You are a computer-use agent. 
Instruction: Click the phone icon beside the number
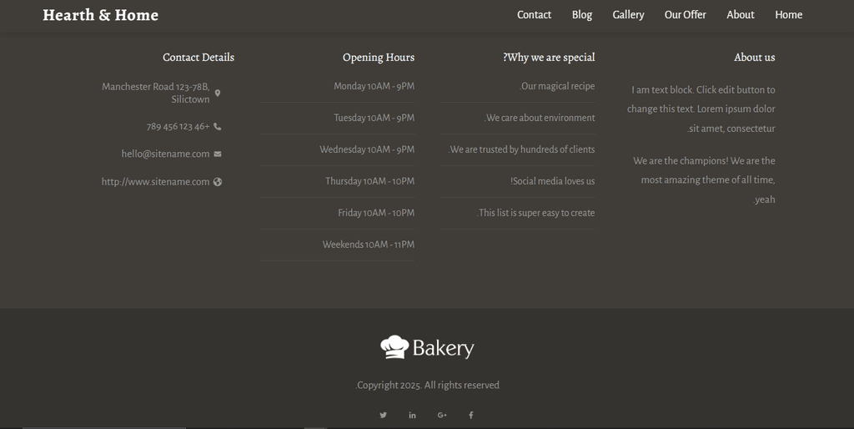218,127
